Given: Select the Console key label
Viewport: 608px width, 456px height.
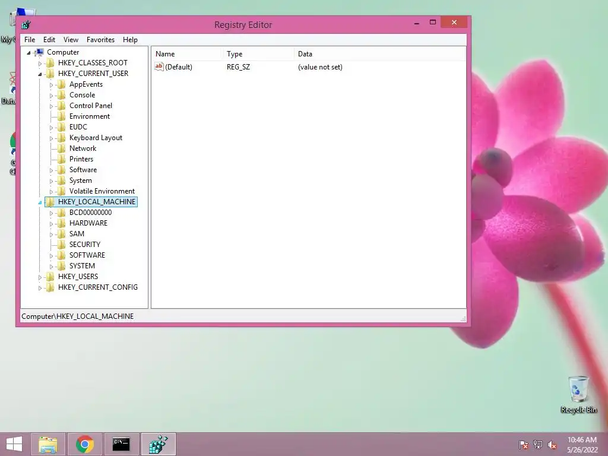Looking at the screenshot, I should pos(82,95).
